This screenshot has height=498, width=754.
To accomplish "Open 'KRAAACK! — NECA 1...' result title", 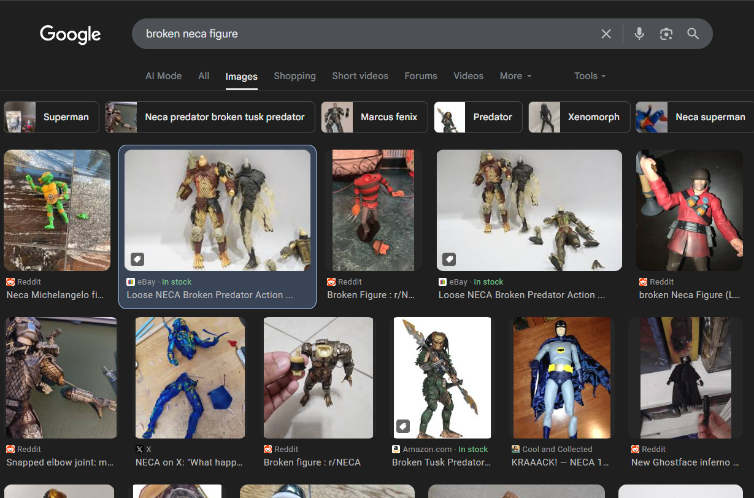I will (x=561, y=462).
